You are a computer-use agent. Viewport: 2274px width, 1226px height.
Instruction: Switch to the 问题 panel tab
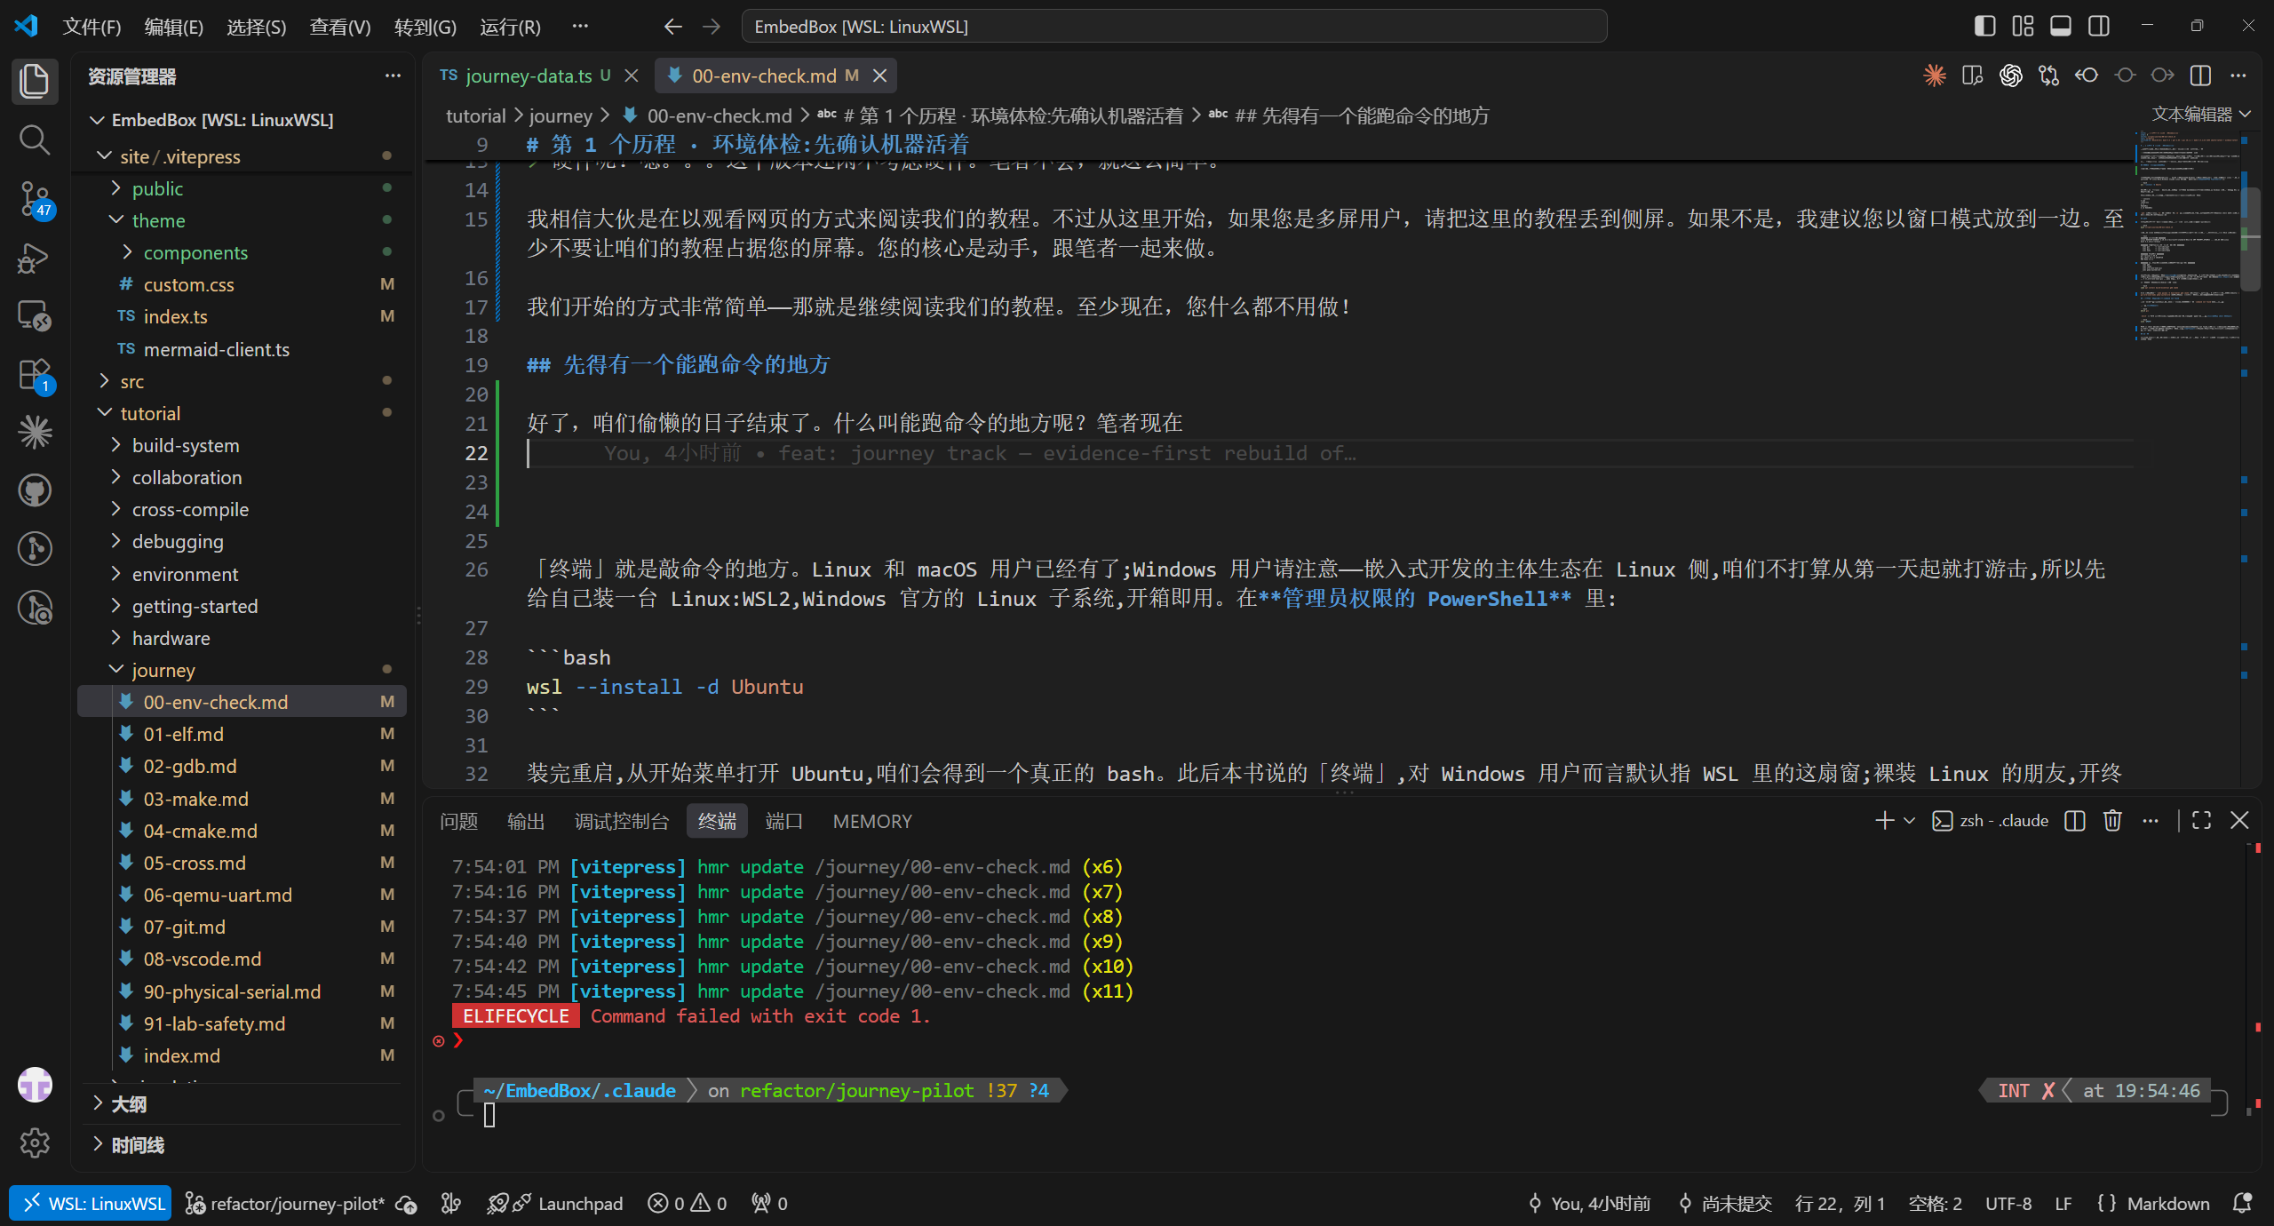tap(459, 821)
